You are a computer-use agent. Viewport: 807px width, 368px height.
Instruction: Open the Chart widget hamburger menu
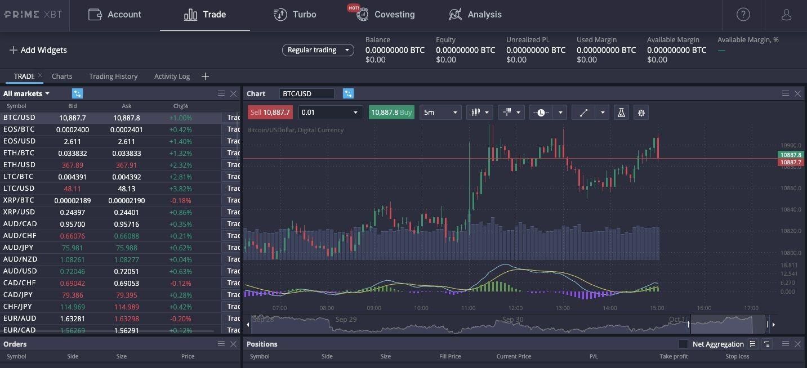[x=785, y=93]
